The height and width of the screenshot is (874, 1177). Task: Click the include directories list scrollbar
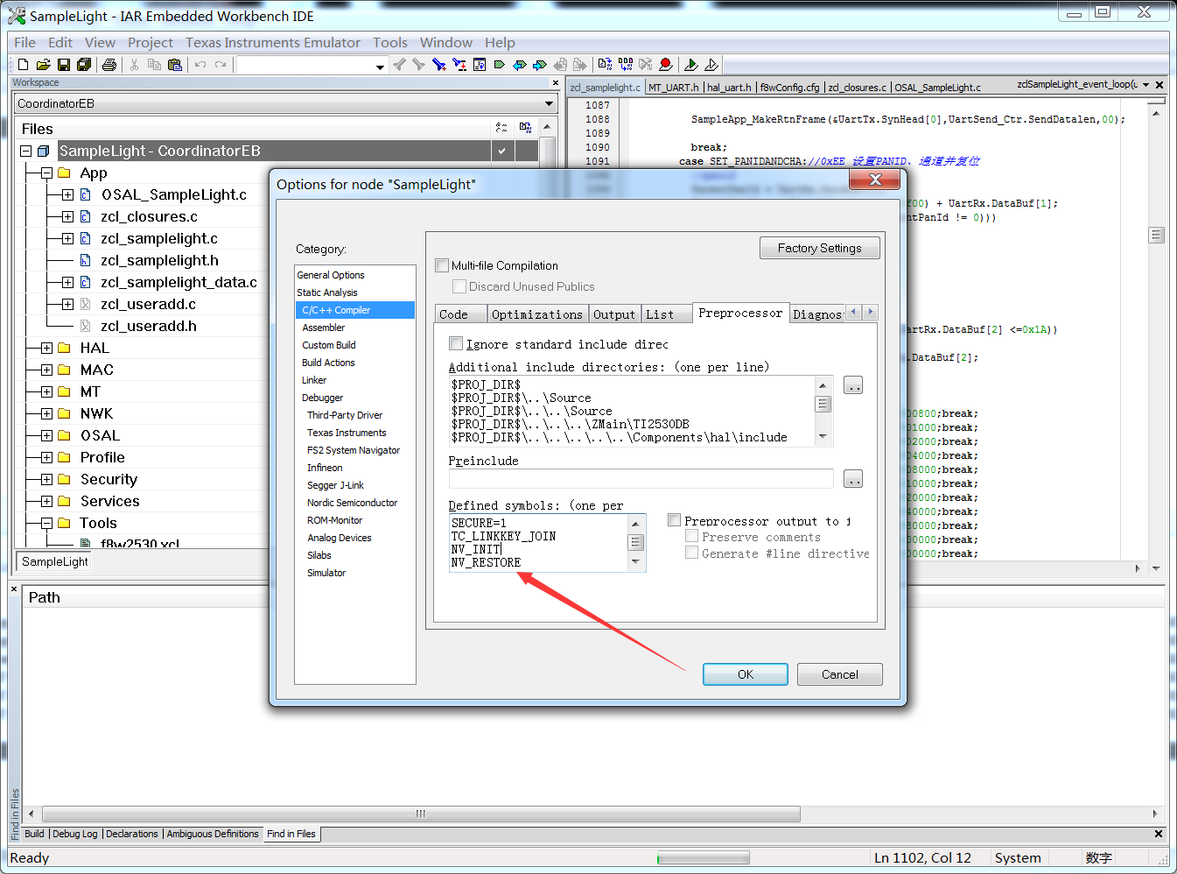(823, 411)
